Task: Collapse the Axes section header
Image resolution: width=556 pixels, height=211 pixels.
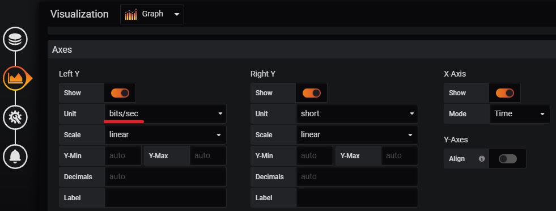Action: pyautogui.click(x=302, y=50)
